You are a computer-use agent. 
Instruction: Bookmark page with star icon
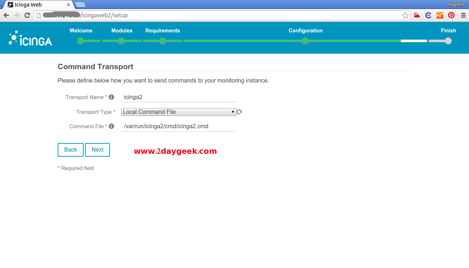[406, 15]
